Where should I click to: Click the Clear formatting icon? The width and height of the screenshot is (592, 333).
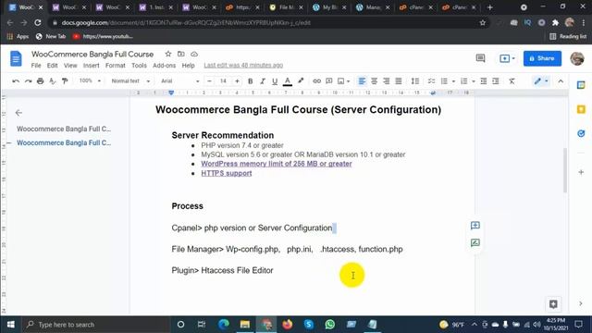pos(512,81)
